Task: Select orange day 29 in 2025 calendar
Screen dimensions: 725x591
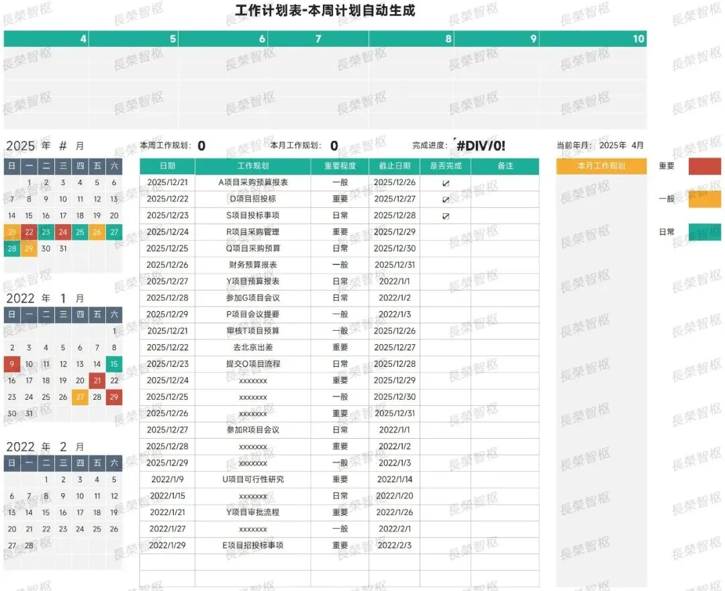Action: pos(29,249)
